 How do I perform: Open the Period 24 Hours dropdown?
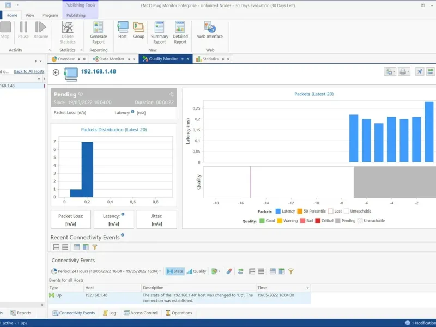point(106,271)
